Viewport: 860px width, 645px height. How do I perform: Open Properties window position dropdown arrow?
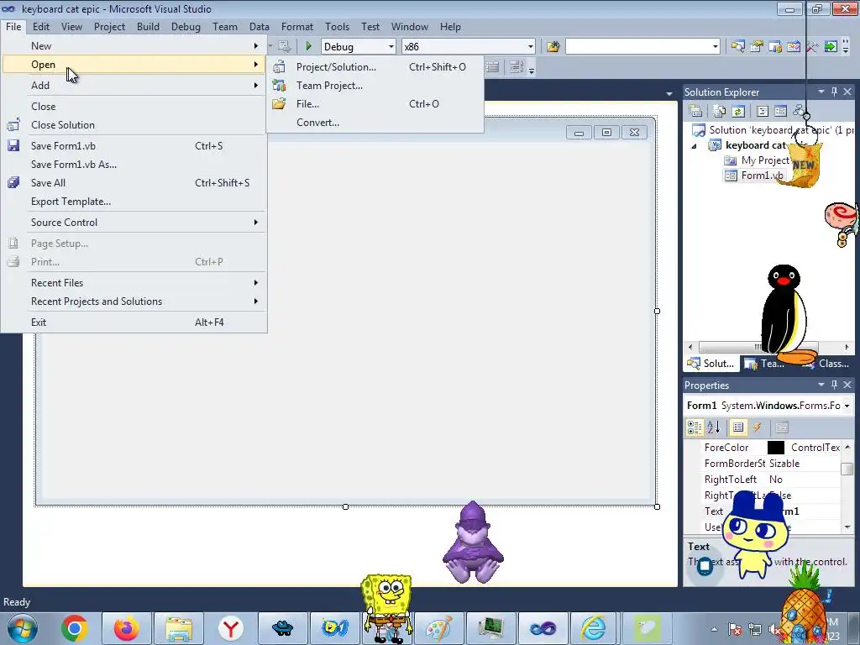(x=821, y=385)
